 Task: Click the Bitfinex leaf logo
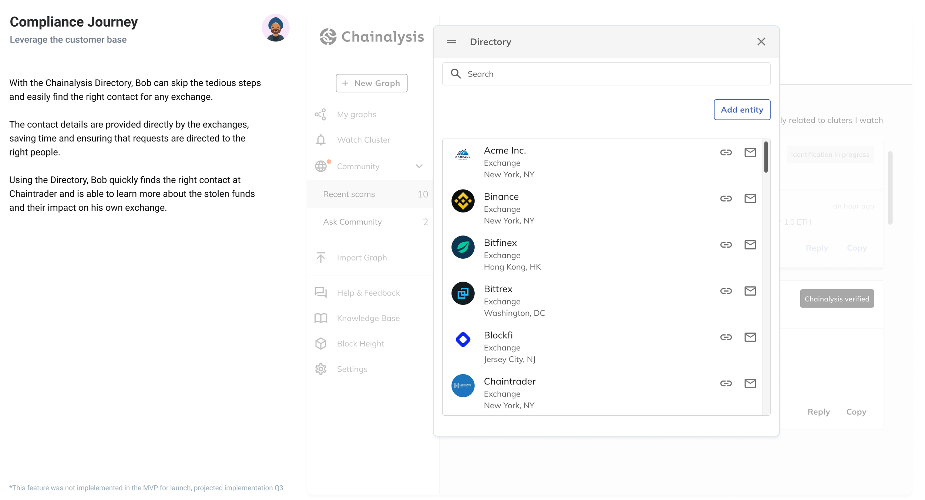click(462, 247)
